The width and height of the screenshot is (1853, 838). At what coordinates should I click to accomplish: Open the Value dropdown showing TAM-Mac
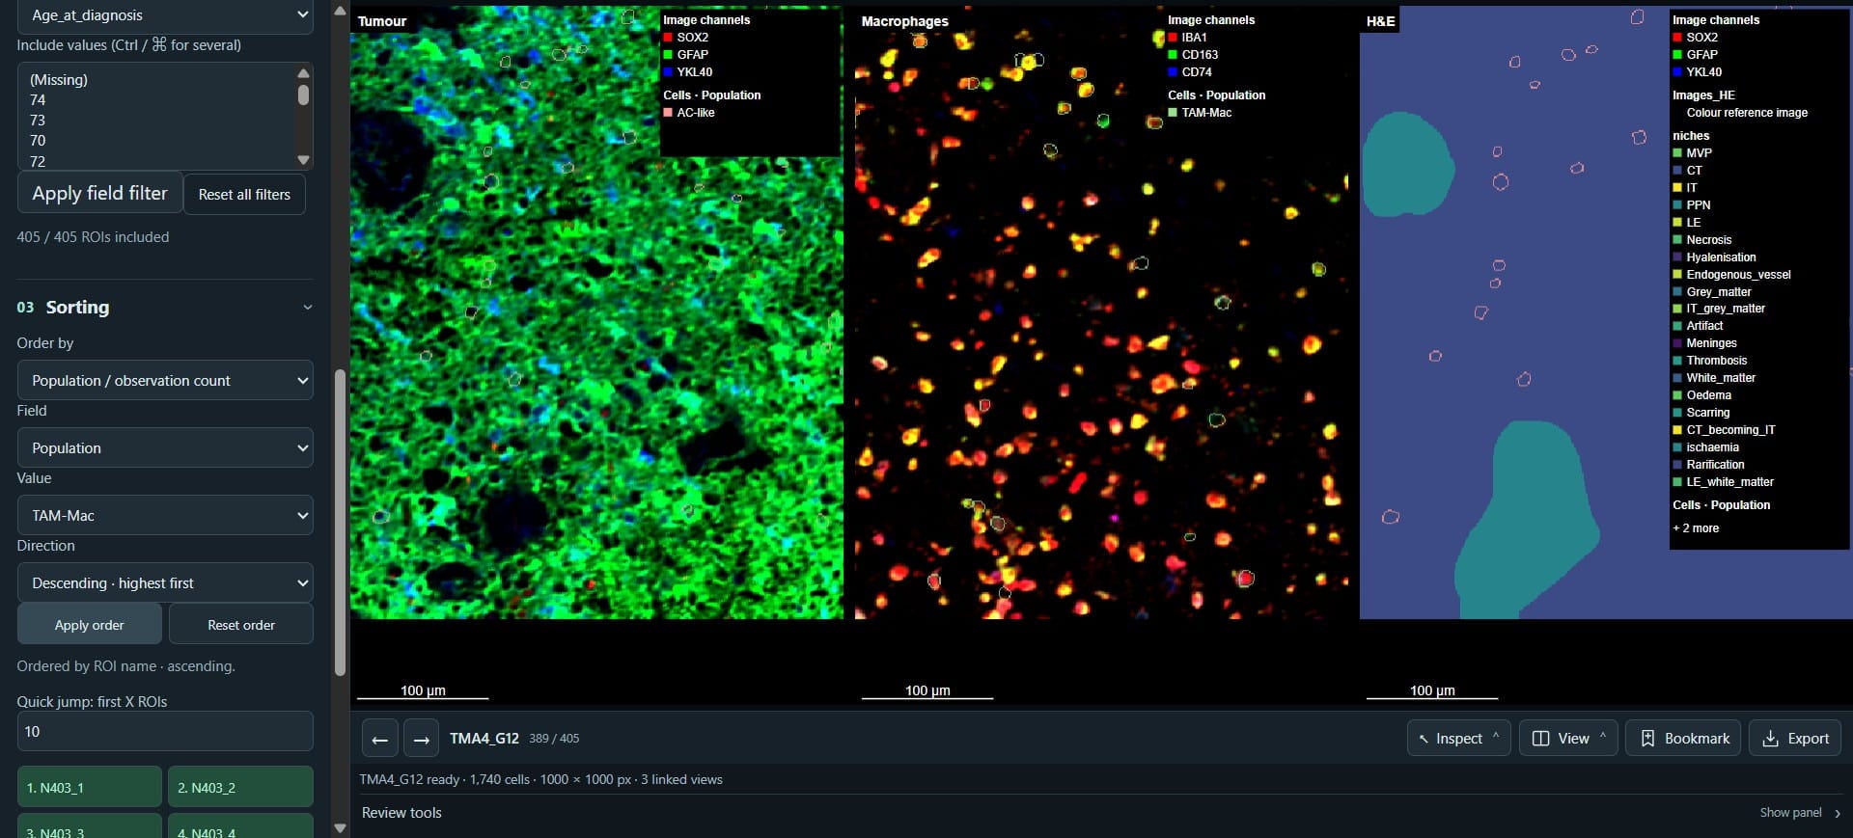[165, 515]
